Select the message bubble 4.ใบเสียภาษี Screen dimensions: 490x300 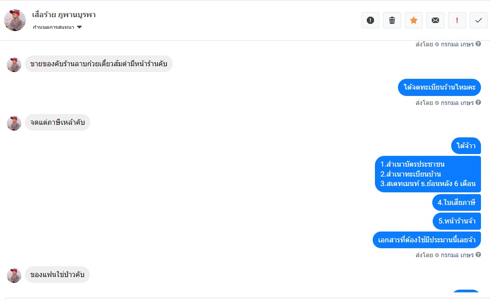point(457,203)
